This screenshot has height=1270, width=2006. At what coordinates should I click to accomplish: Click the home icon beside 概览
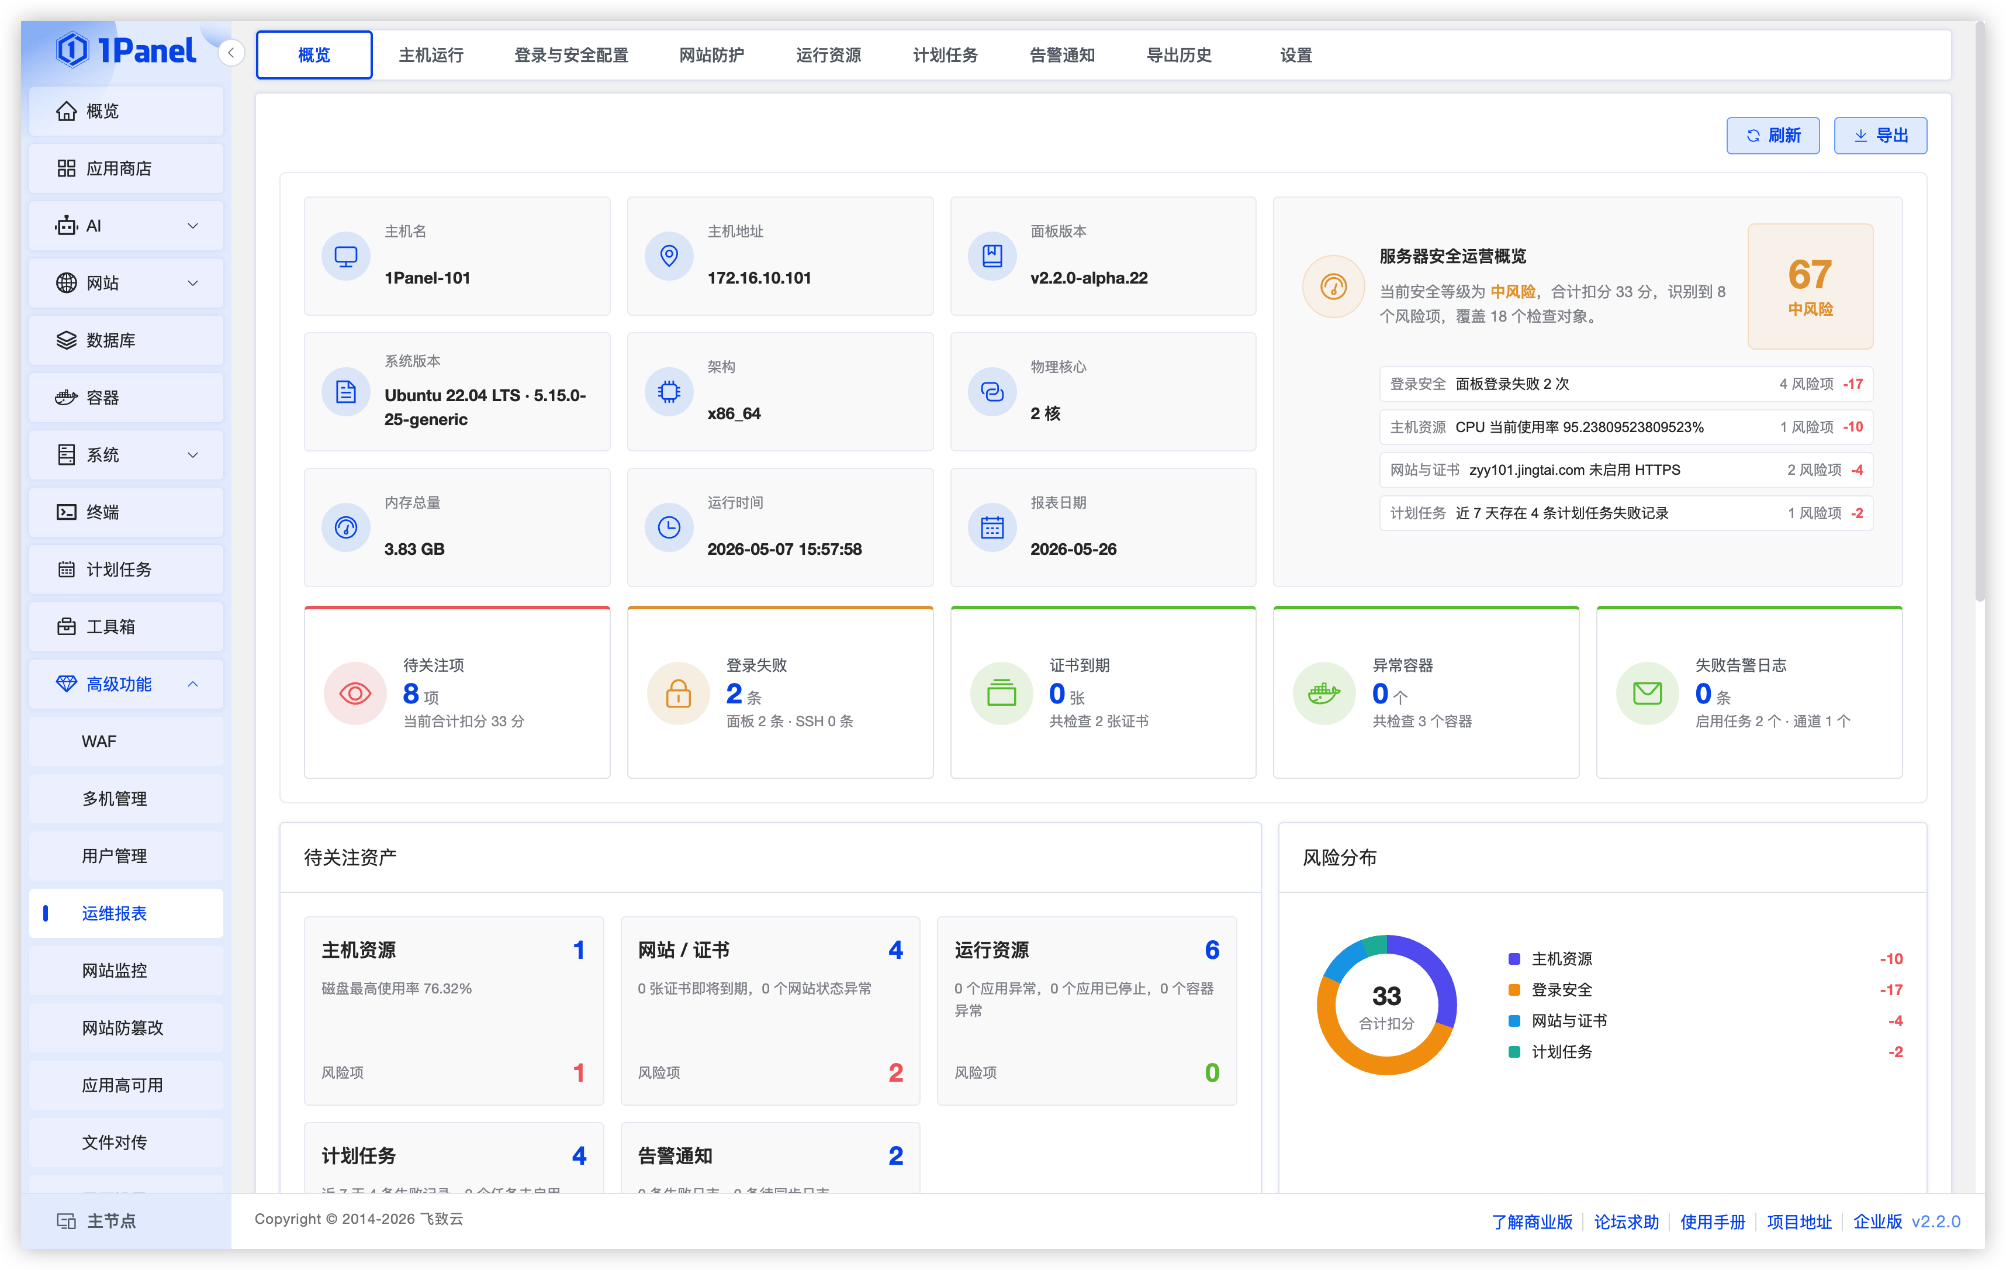coord(67,111)
